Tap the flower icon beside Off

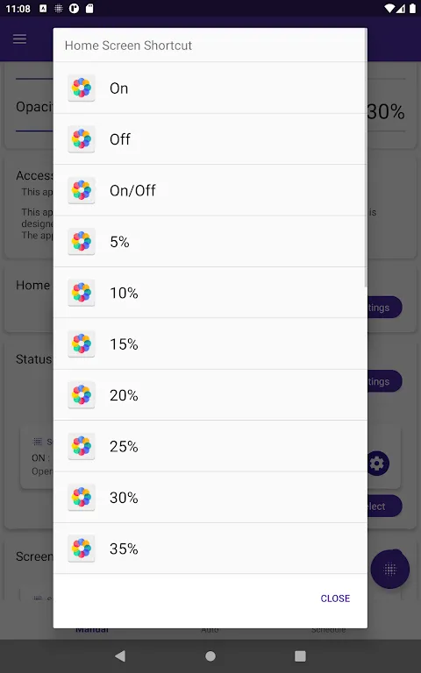(x=82, y=139)
